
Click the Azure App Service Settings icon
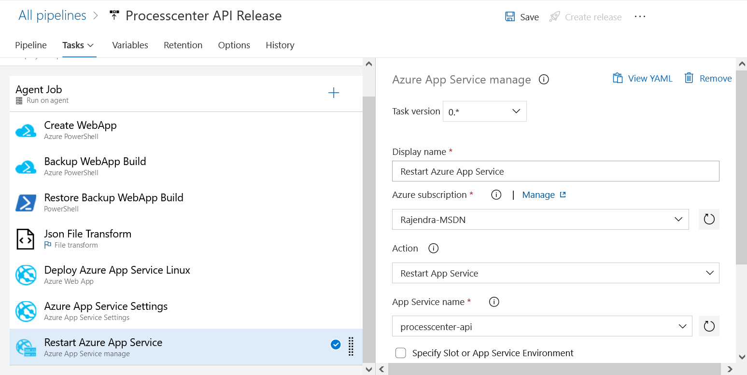pyautogui.click(x=26, y=311)
